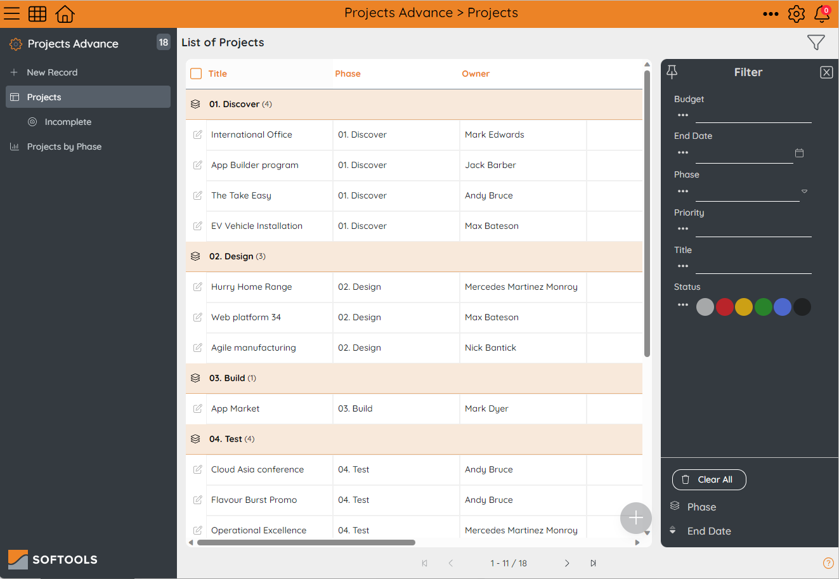Edit the Agile manufacturing record

(x=197, y=348)
